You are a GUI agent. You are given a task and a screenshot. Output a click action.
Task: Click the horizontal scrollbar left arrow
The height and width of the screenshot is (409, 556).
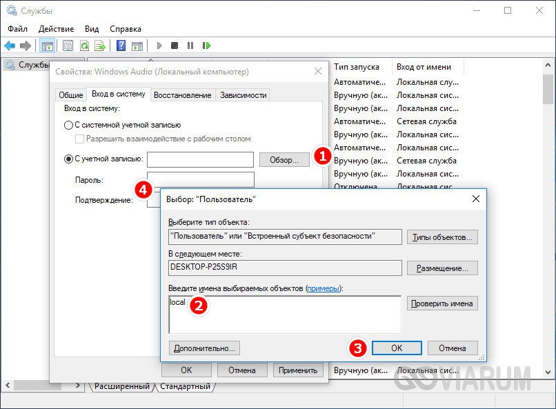coord(8,386)
